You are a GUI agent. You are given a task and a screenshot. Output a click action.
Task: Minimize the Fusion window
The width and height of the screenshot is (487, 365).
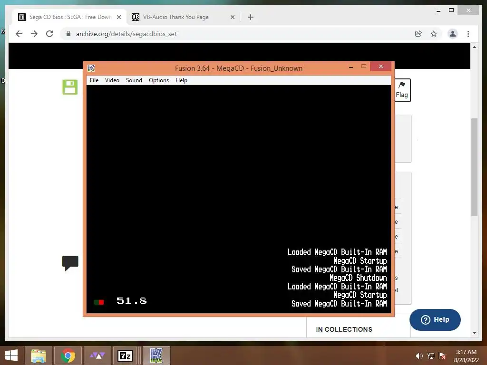[x=351, y=67]
